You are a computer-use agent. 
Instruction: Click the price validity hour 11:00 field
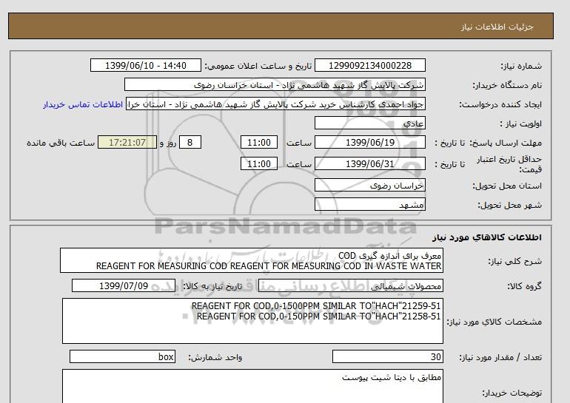[x=260, y=164]
